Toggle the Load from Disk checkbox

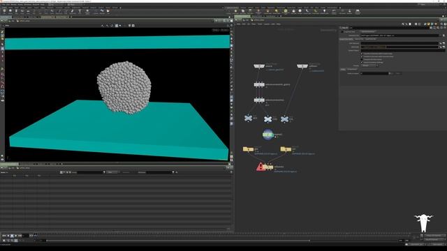point(342,32)
